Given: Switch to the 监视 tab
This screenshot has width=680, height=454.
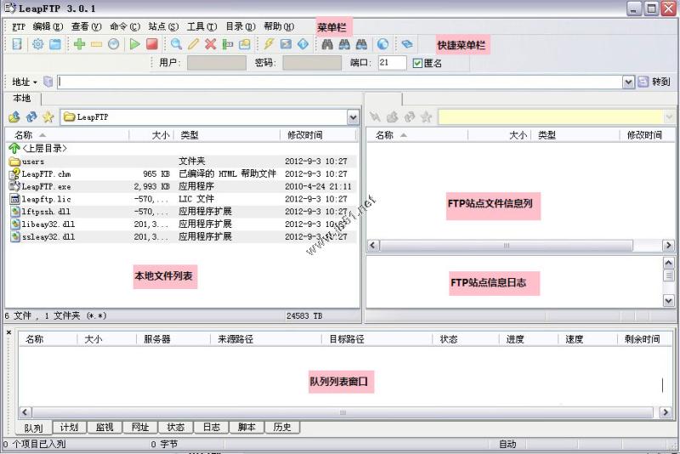Looking at the screenshot, I should [105, 427].
